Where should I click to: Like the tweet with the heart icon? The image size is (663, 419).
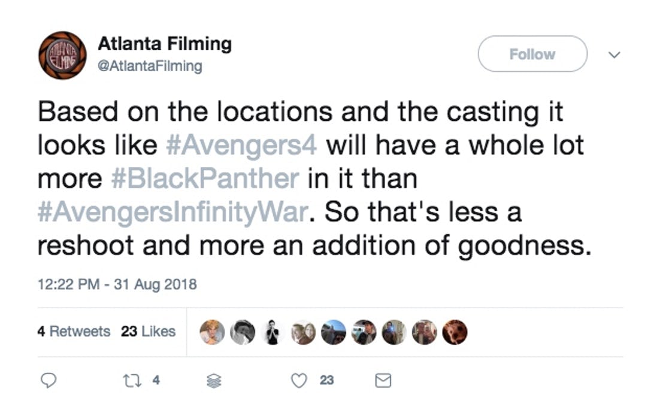299,380
